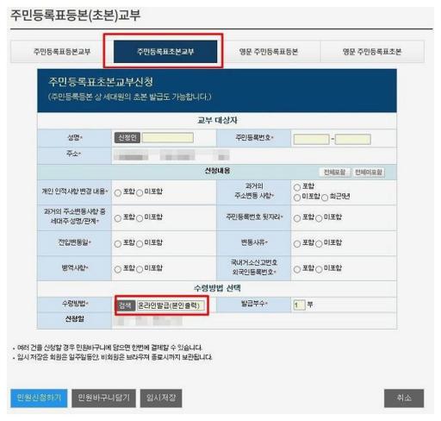Click the 발급부수 copies input field

coord(299,305)
